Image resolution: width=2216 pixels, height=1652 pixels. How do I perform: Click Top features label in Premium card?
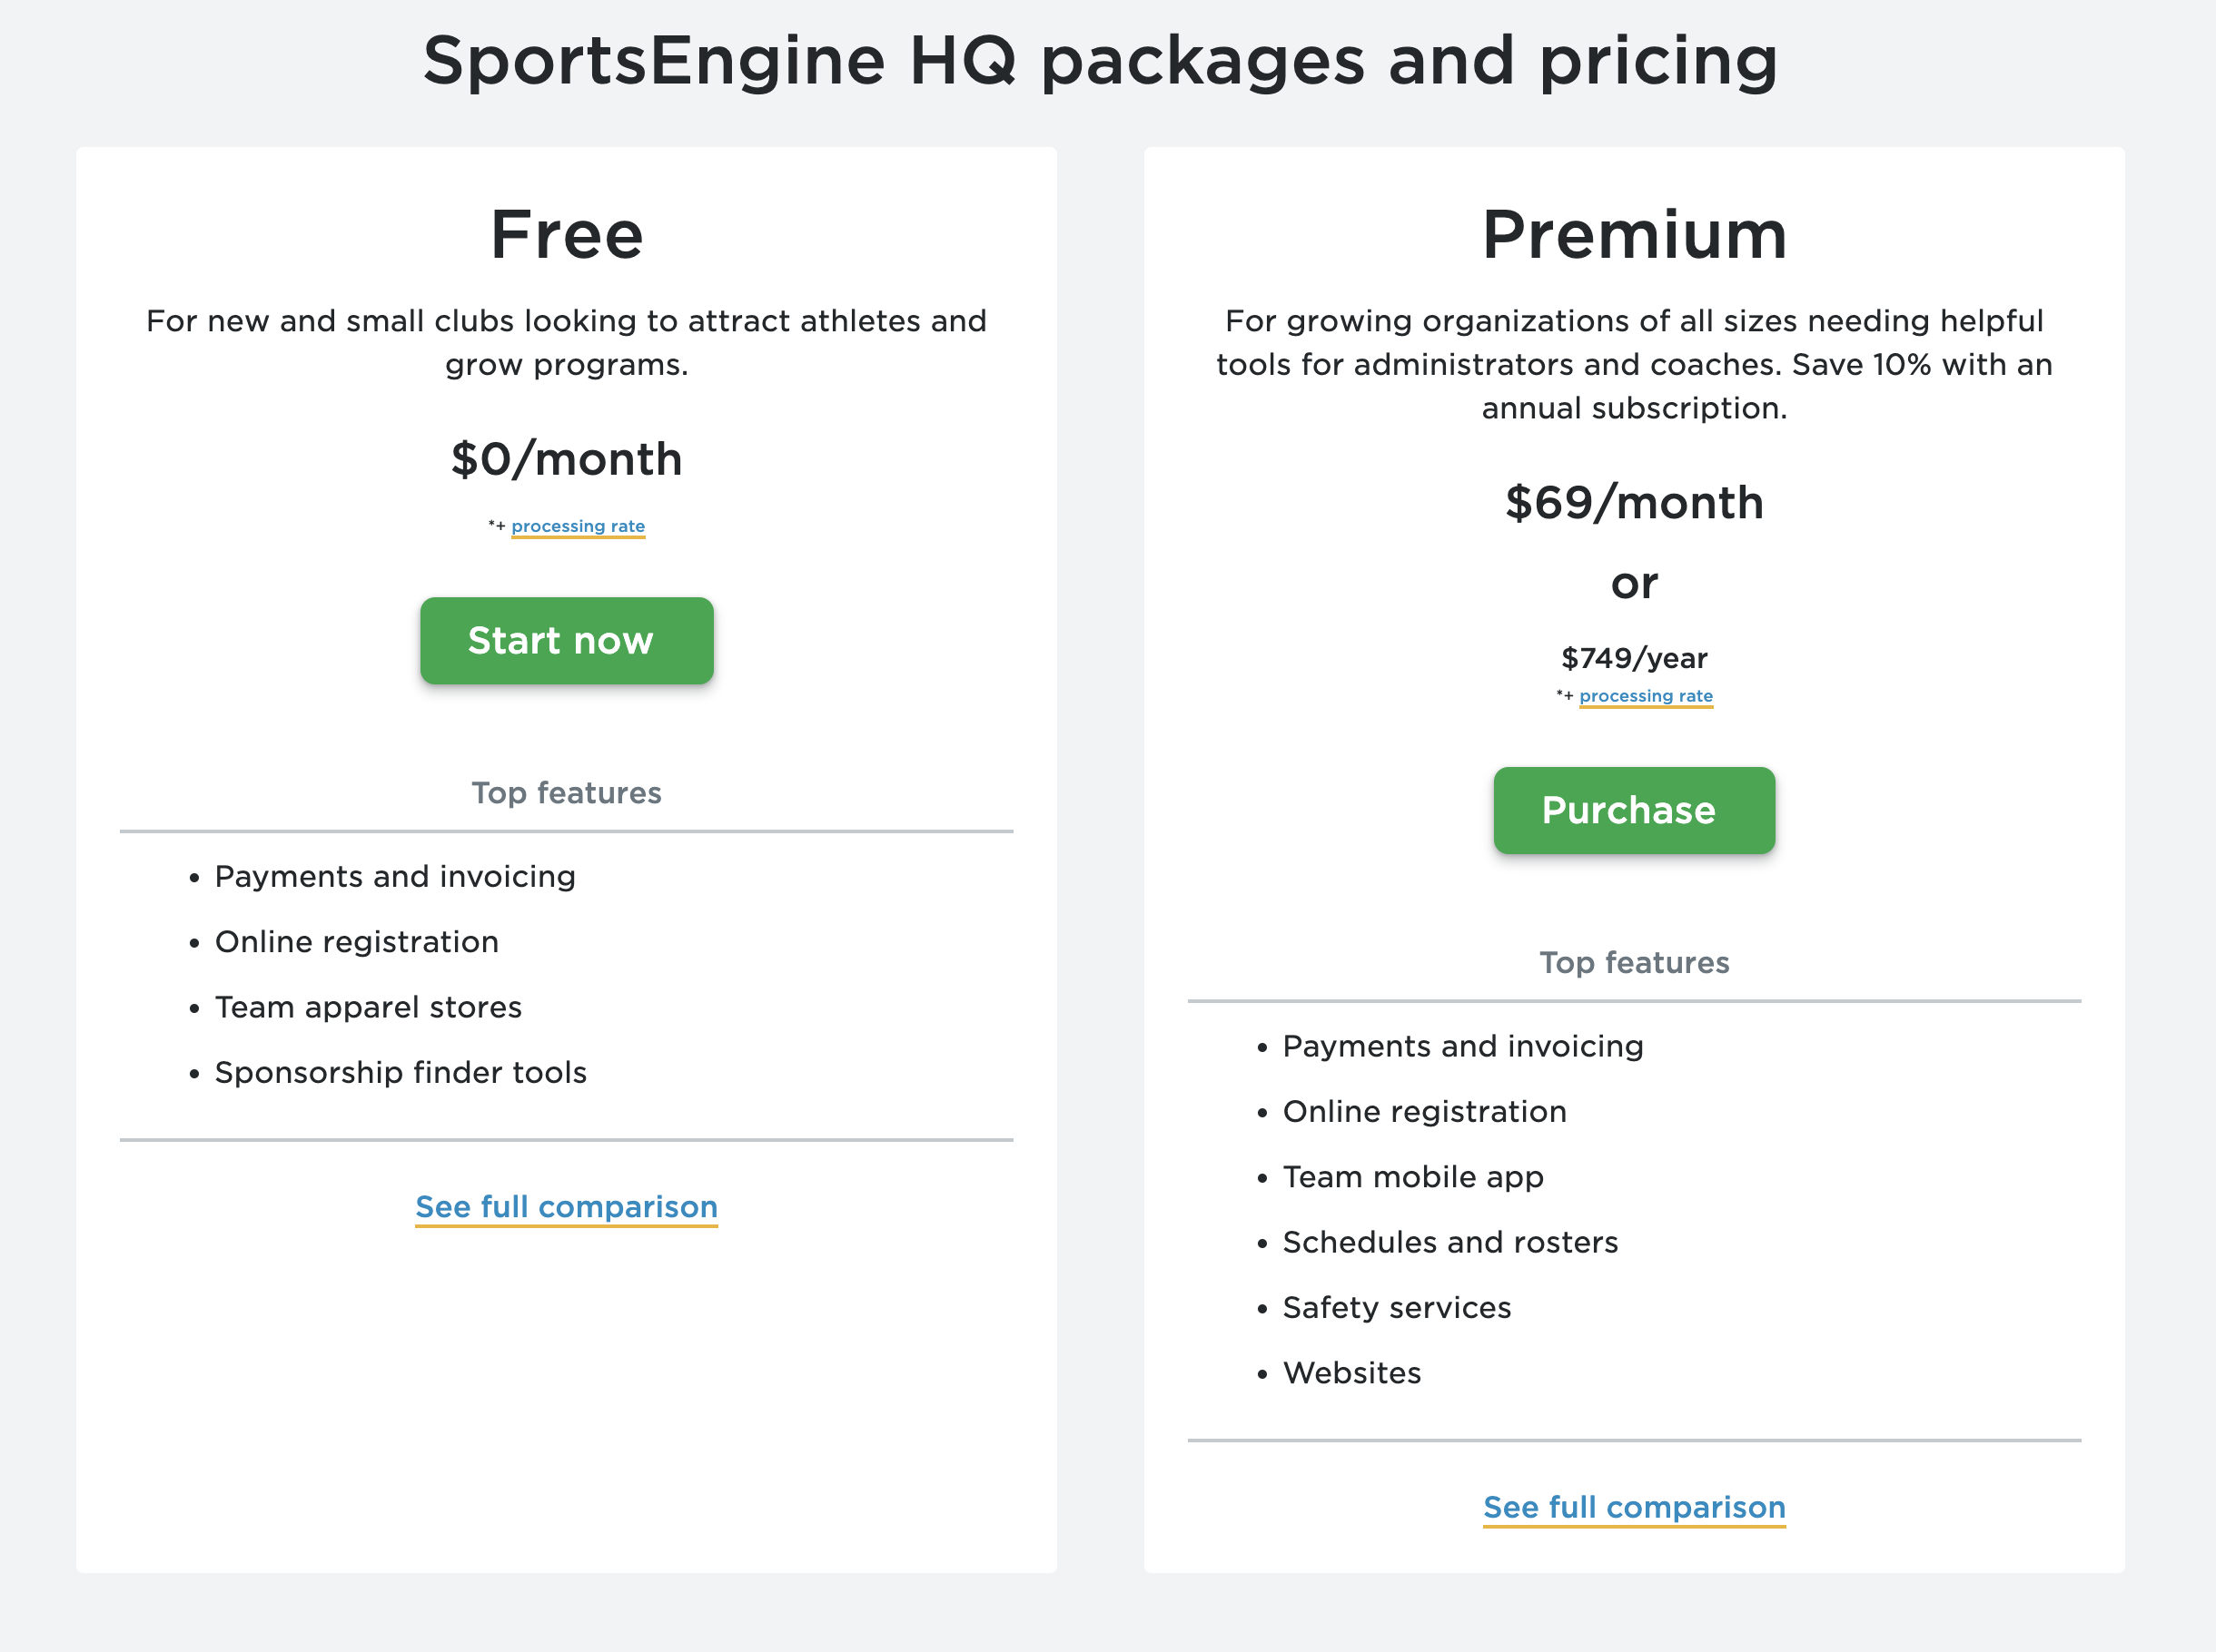click(x=1634, y=963)
